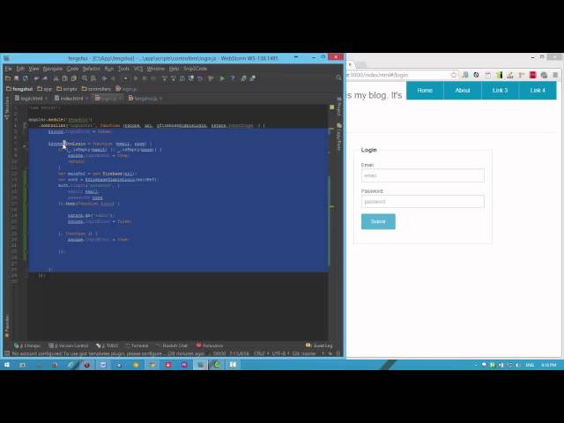Open the File menu in WebStorm
The image size is (564, 423).
(x=9, y=69)
